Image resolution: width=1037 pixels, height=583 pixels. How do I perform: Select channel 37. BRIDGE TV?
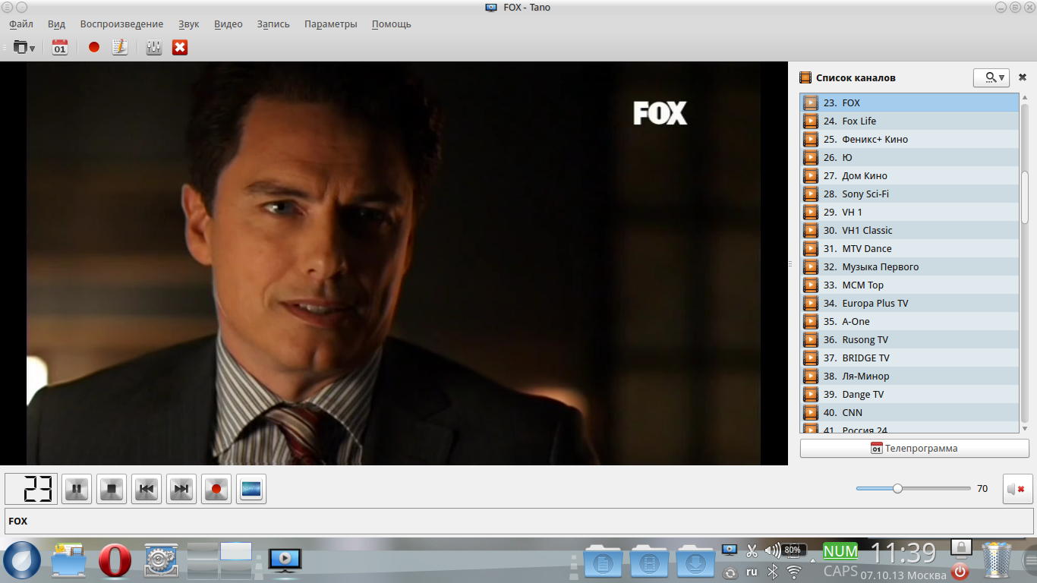909,358
